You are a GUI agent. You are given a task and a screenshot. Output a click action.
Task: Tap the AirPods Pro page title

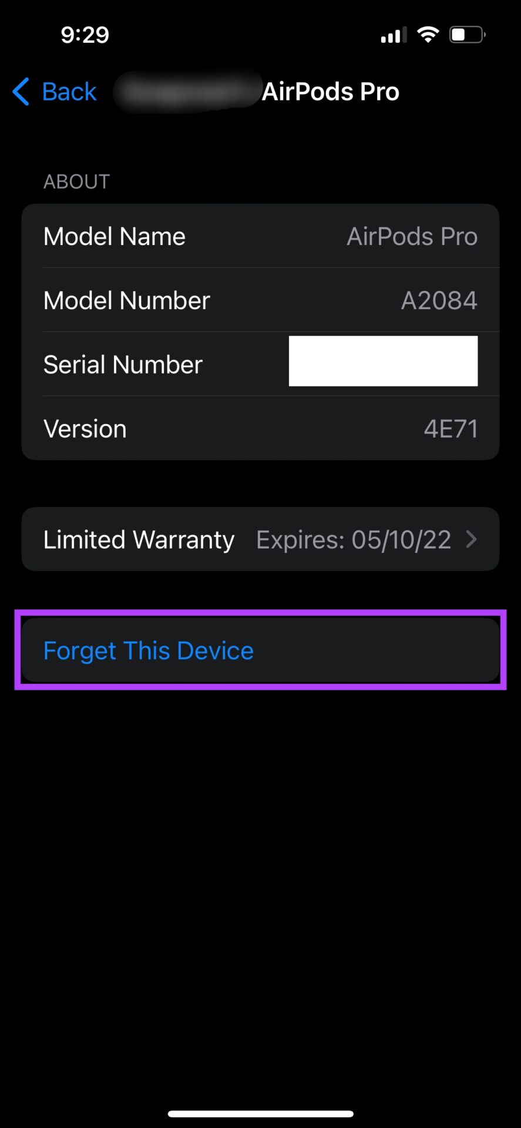tap(331, 92)
